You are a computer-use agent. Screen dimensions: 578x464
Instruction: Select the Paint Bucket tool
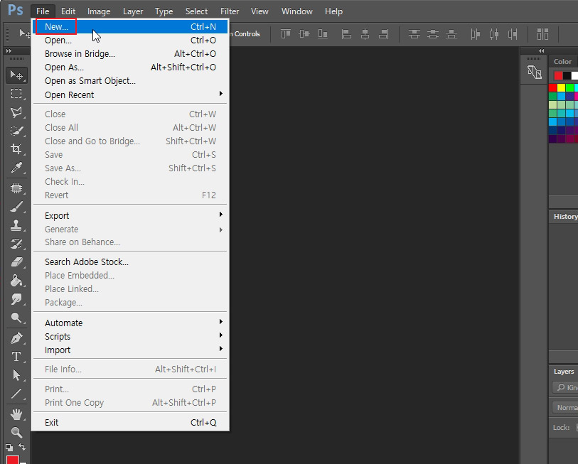(16, 281)
